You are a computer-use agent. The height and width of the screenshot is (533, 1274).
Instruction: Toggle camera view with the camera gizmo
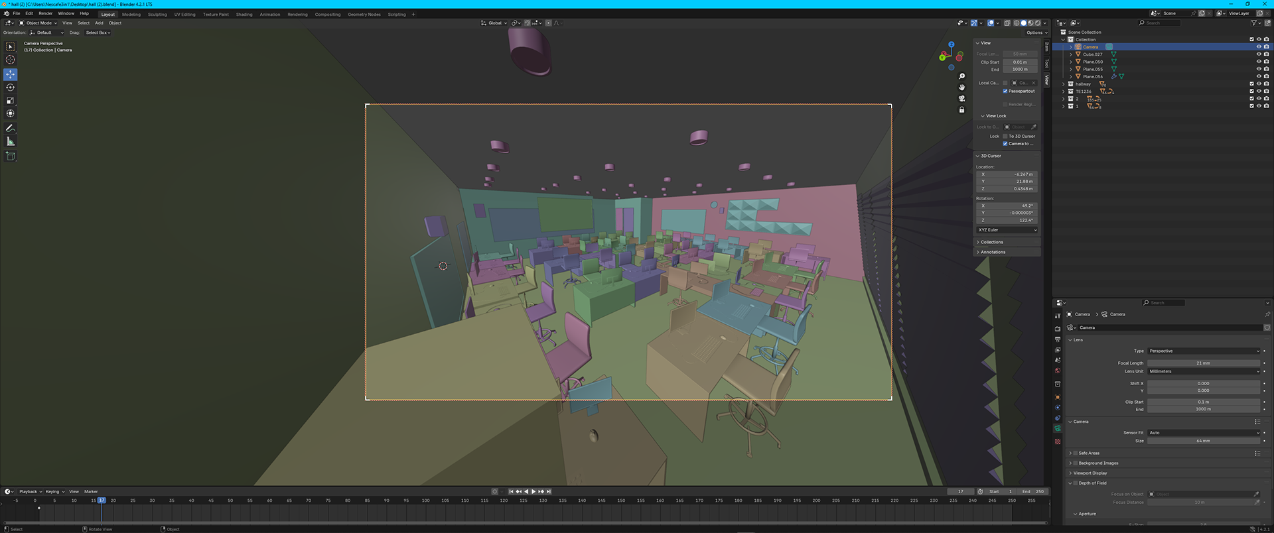click(961, 99)
